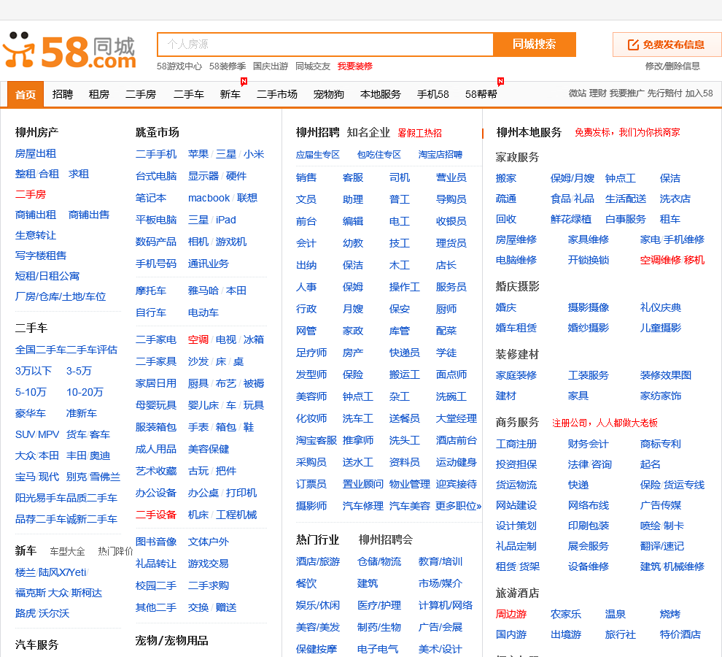Open the 柳州招聘会 link
Image resolution: width=722 pixels, height=657 pixels.
(x=385, y=540)
